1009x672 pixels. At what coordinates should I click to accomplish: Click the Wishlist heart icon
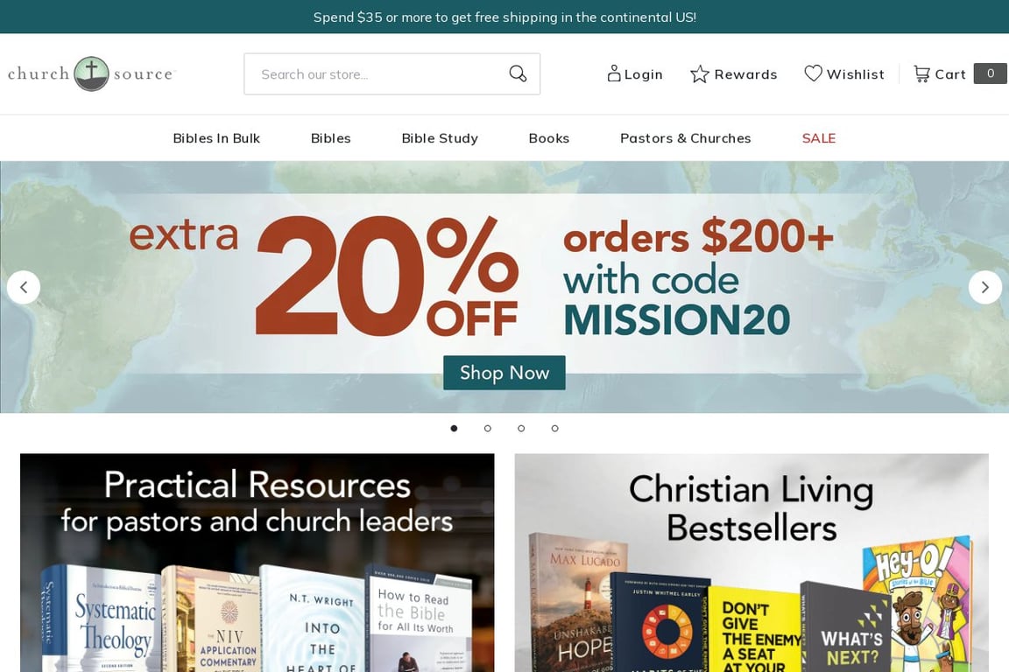814,73
